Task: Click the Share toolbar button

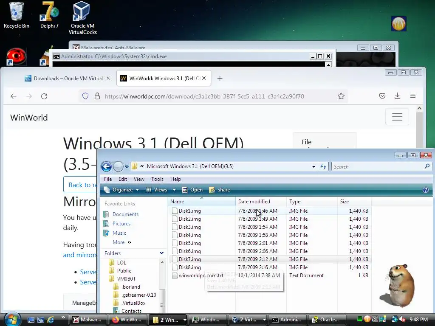Action: click(220, 190)
